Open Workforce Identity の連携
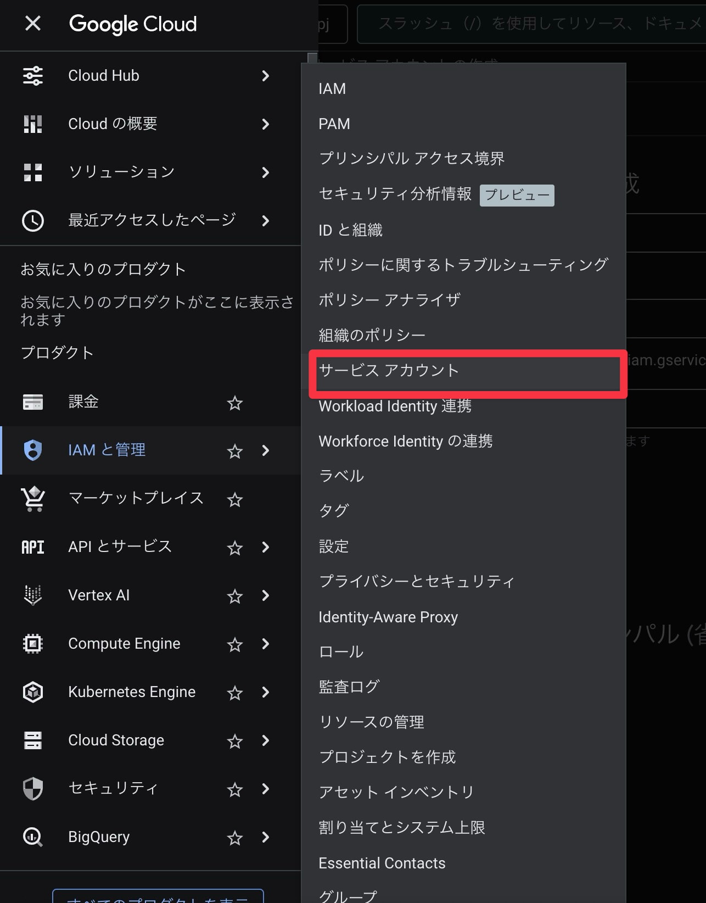Image resolution: width=706 pixels, height=903 pixels. pyautogui.click(x=463, y=441)
